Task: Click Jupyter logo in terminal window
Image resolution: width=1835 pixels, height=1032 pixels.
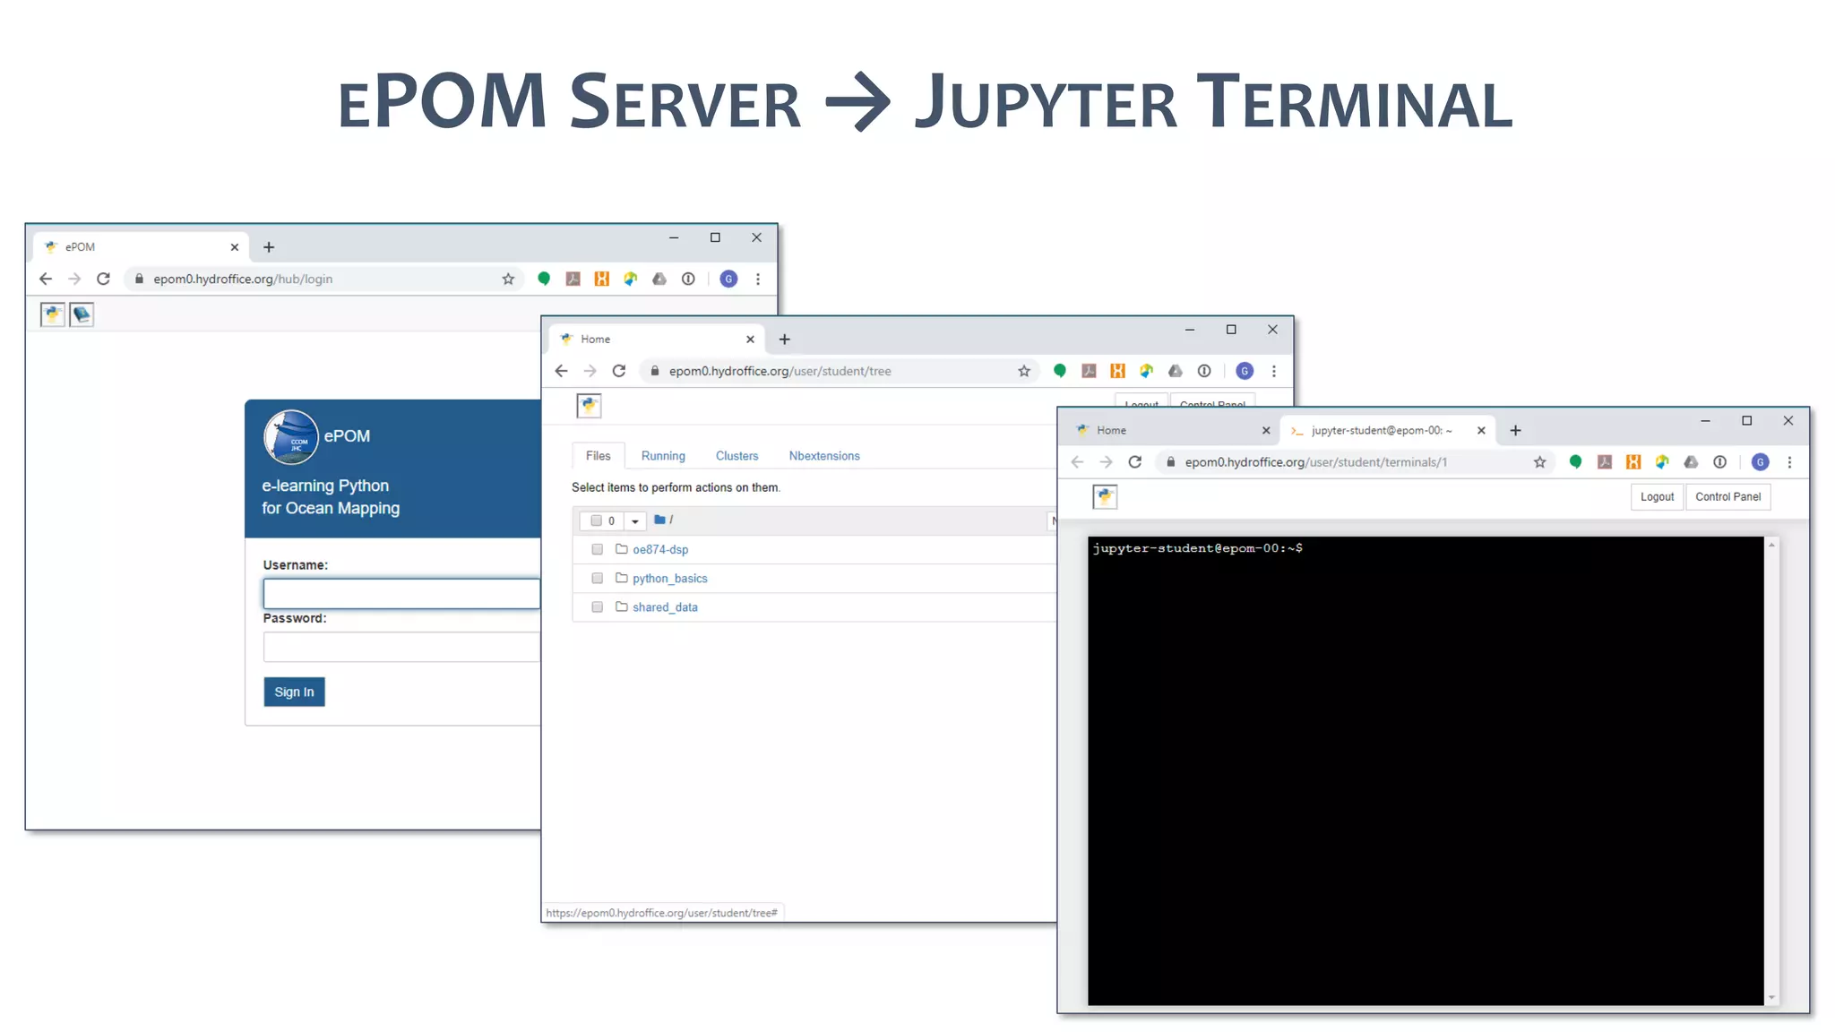Action: click(x=1105, y=496)
